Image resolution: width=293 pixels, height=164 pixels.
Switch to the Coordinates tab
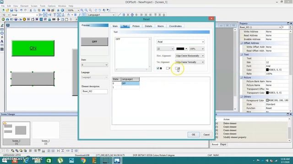175,26
